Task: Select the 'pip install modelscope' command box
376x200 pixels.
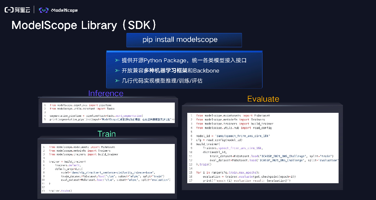Action: [184, 40]
